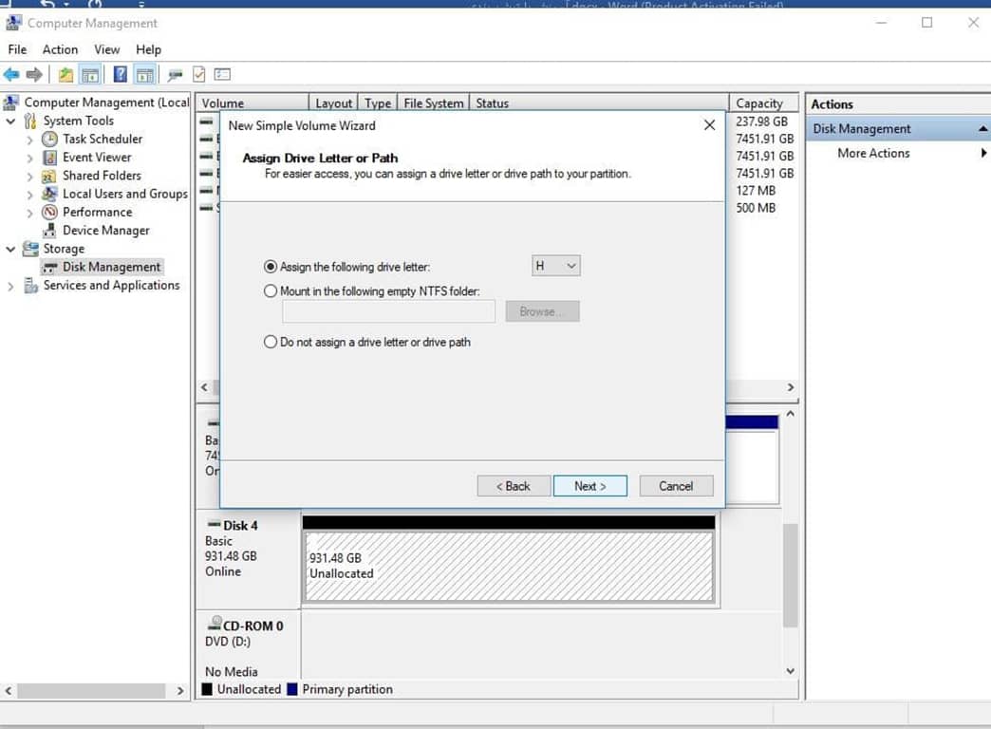Click the Show/Hide Console Tree toolbar icon
This screenshot has width=991, height=729.
90,75
